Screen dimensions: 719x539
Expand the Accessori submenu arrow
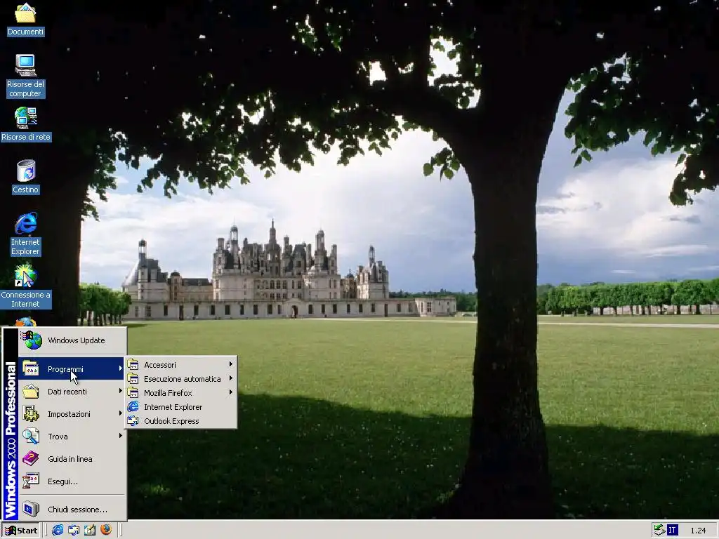[230, 364]
